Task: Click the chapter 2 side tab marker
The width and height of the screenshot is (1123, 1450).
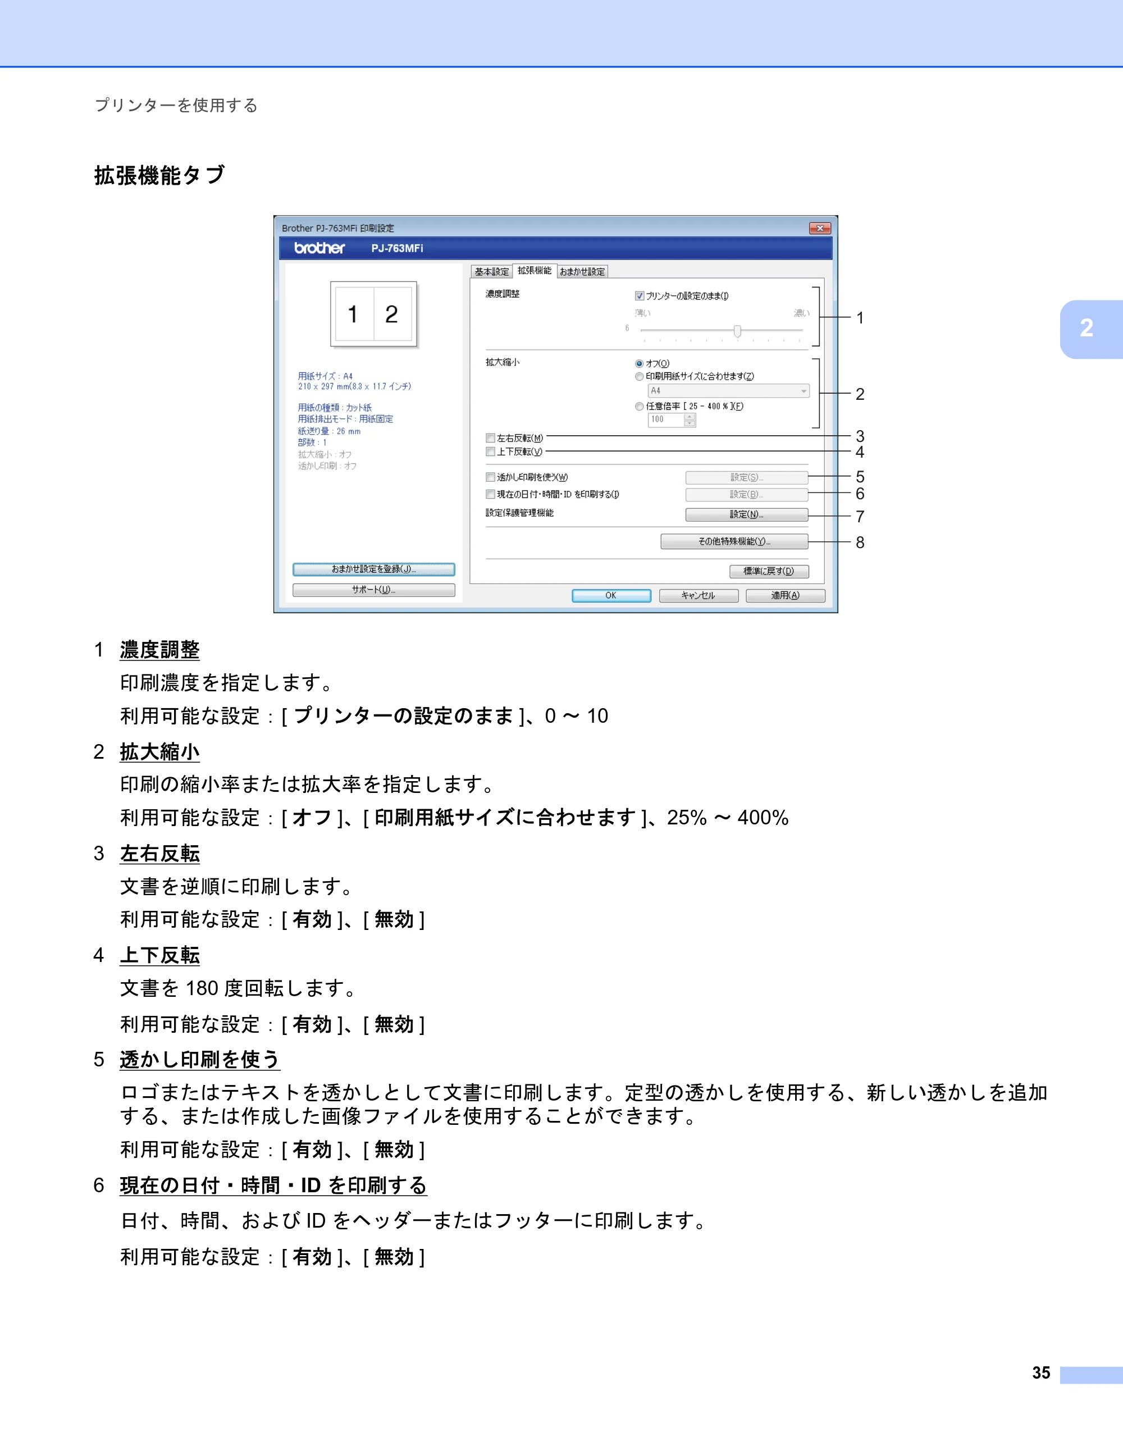Action: pos(1090,329)
